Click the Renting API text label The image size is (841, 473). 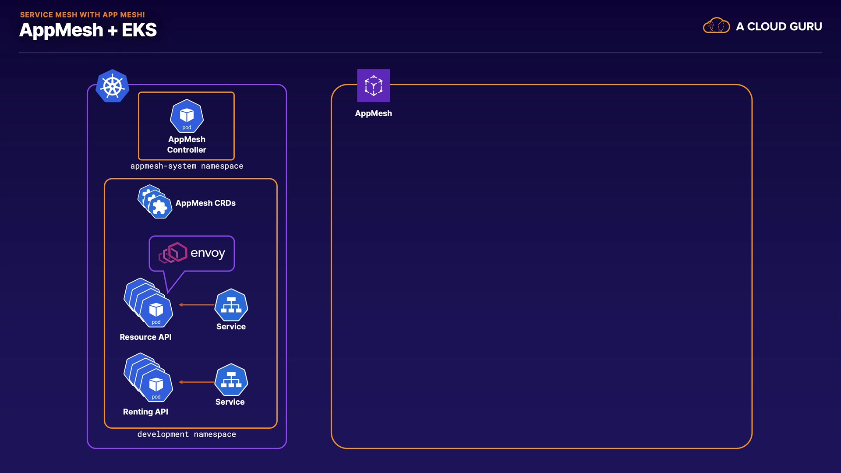pos(145,412)
